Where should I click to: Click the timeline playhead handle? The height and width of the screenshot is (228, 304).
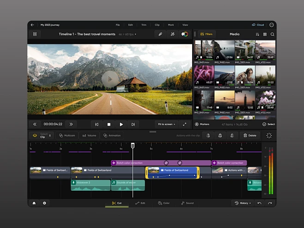click(133, 146)
